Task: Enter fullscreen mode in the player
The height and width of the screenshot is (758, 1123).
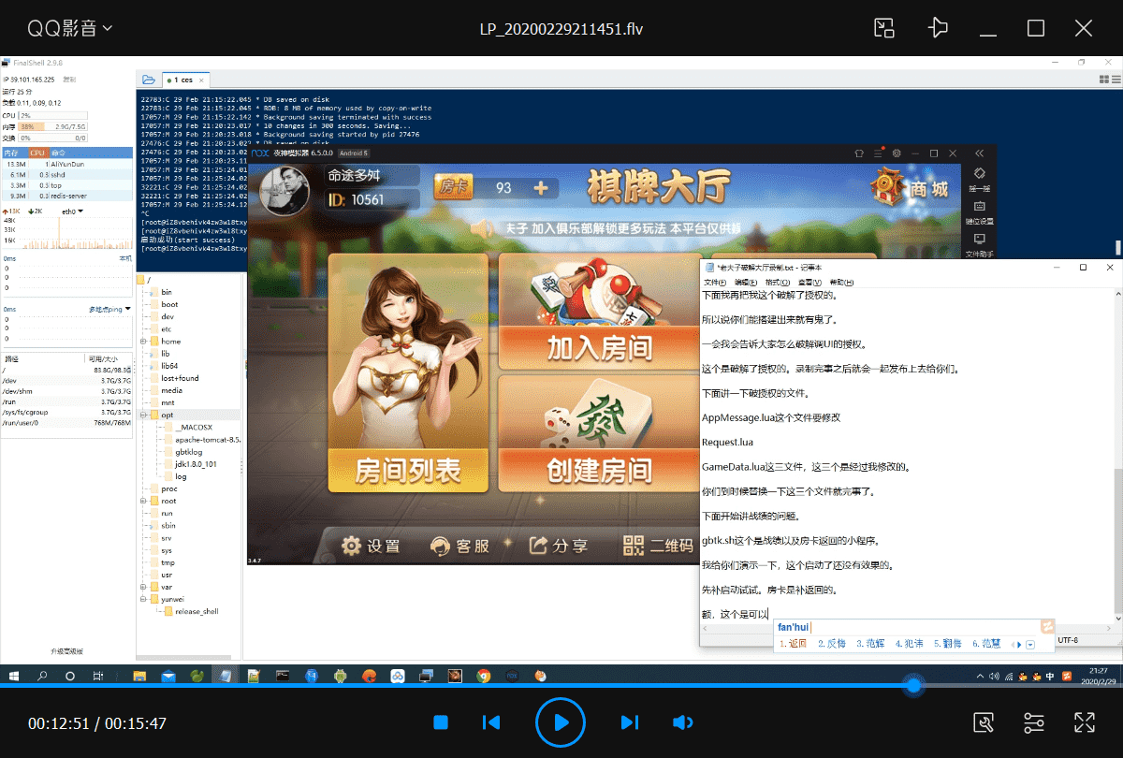Action: point(1085,722)
